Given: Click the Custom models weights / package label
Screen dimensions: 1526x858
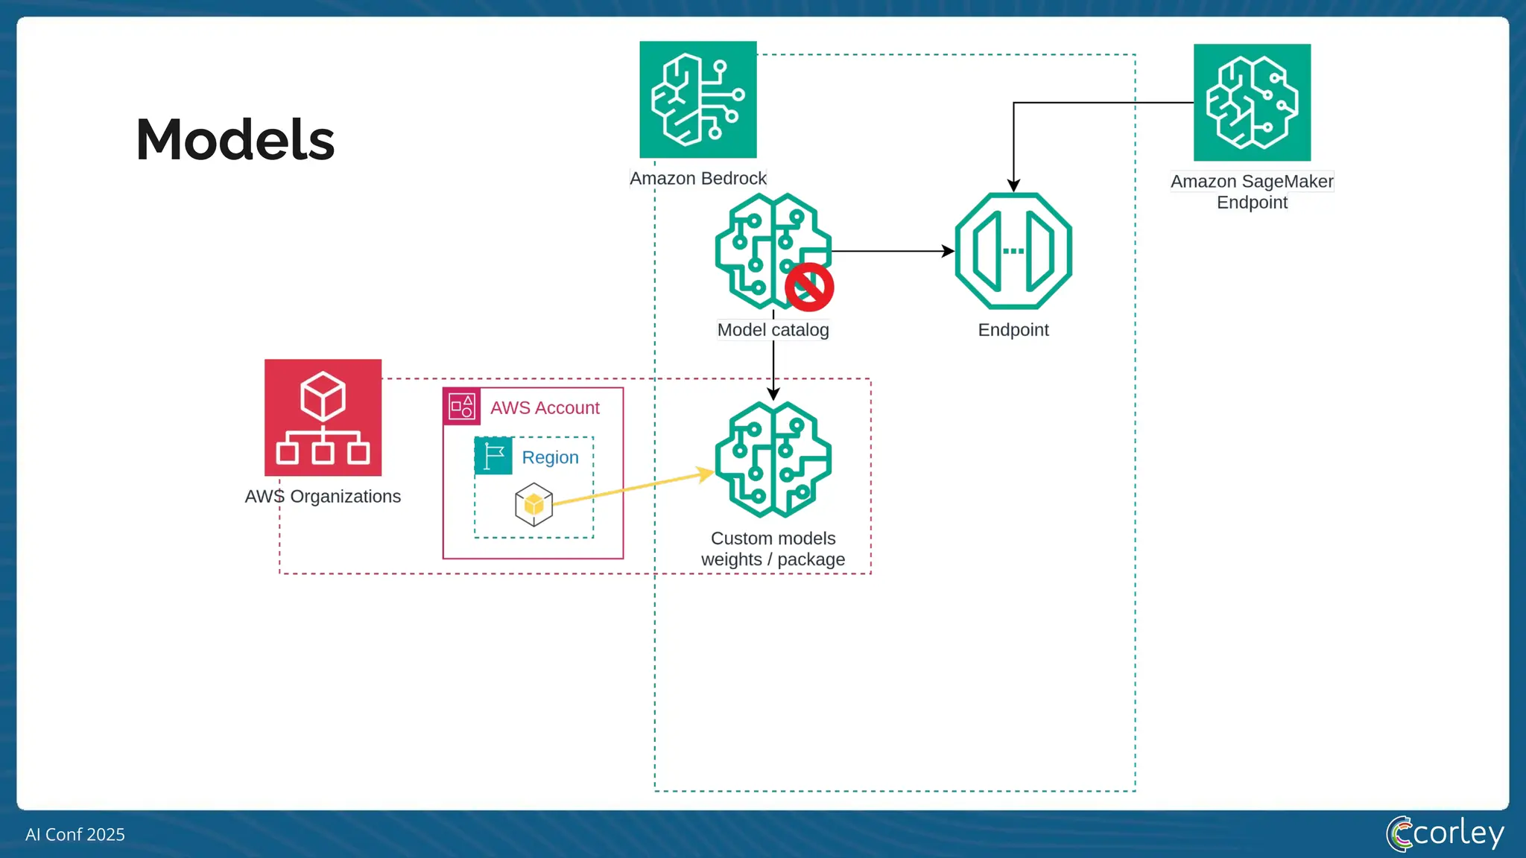Looking at the screenshot, I should click(x=773, y=549).
